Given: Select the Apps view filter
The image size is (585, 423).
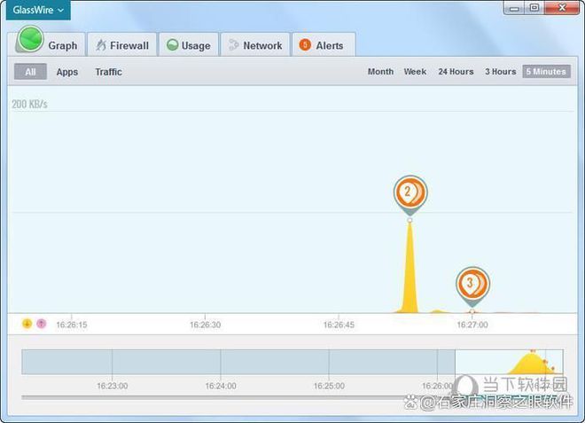Looking at the screenshot, I should [x=67, y=72].
